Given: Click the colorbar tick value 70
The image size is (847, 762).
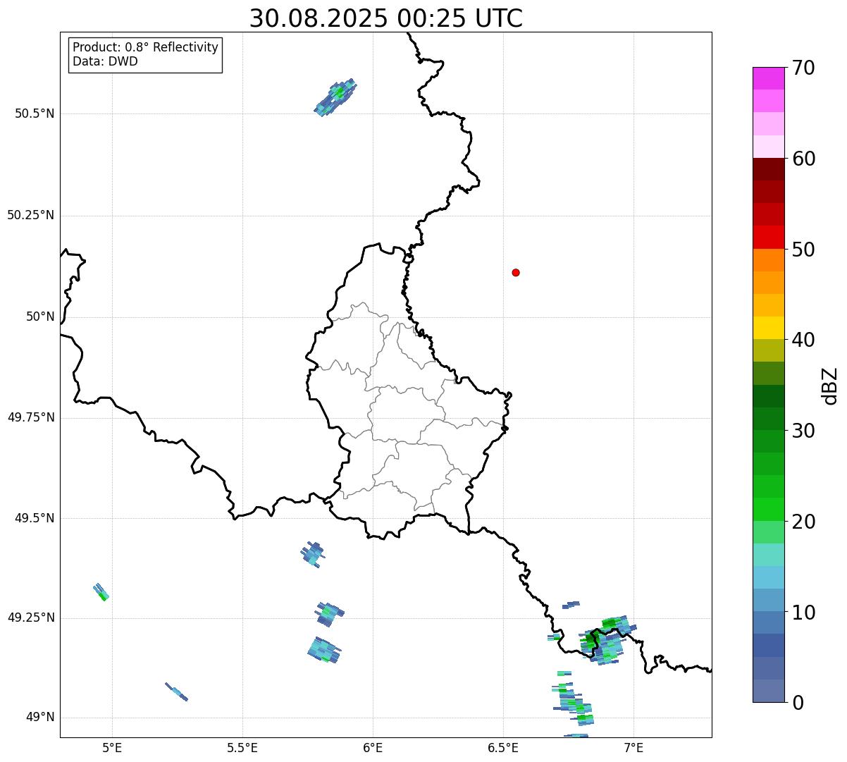Looking at the screenshot, I should [803, 68].
